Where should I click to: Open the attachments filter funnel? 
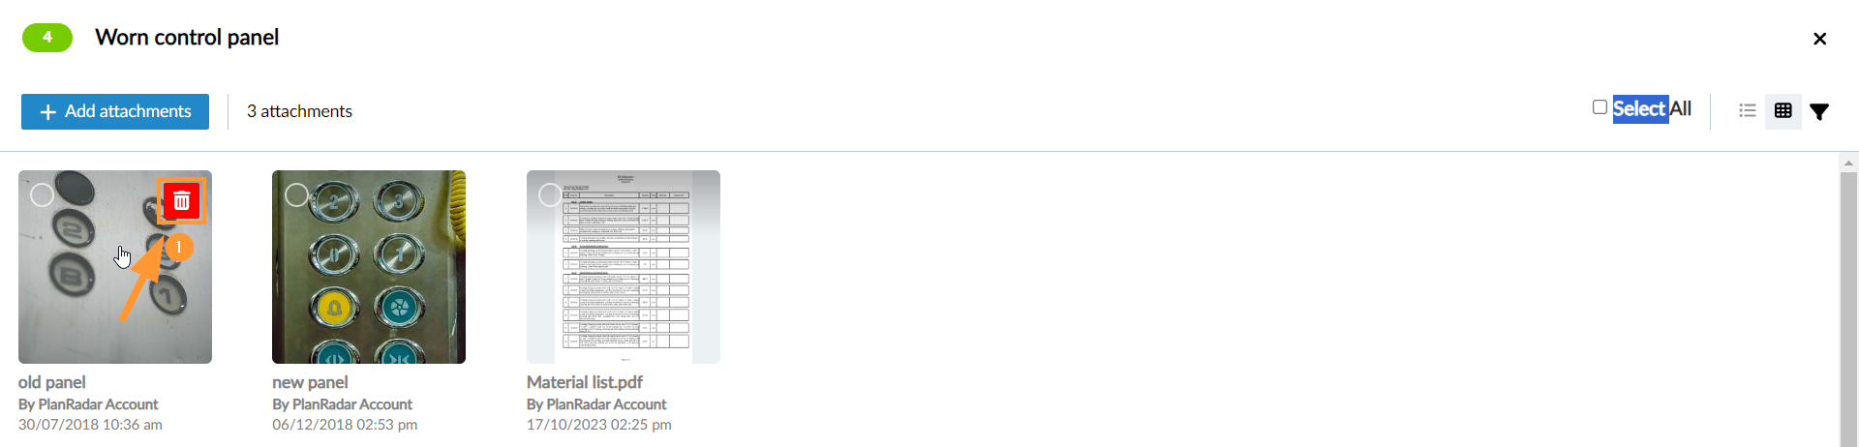coord(1820,111)
